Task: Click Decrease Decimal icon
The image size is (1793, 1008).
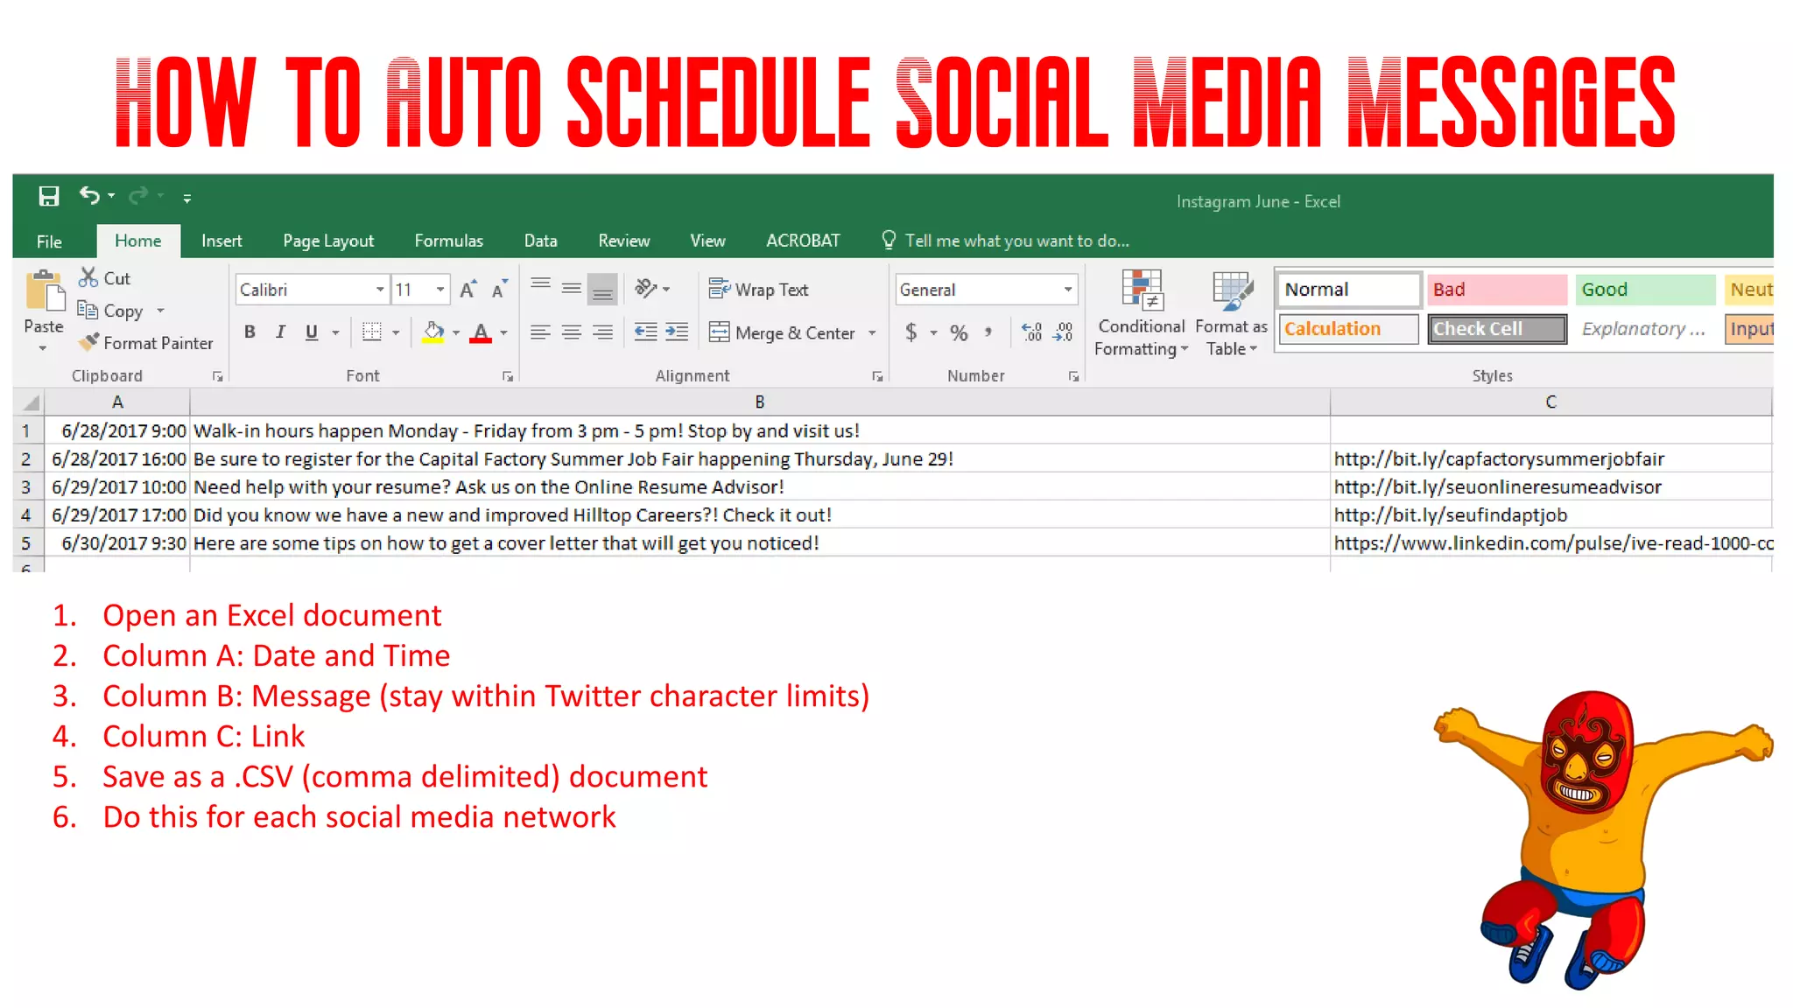Action: click(x=1063, y=332)
